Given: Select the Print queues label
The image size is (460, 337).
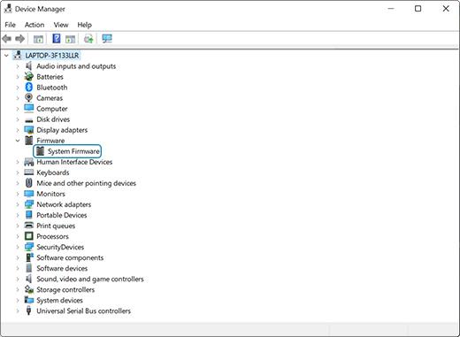Looking at the screenshot, I should 56,226.
